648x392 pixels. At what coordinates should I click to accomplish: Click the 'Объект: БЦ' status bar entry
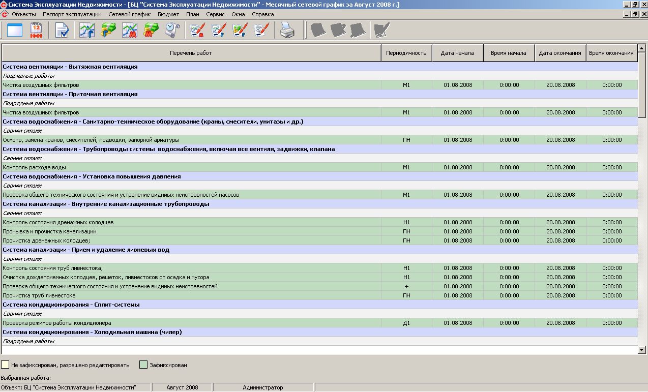pyautogui.click(x=75, y=387)
